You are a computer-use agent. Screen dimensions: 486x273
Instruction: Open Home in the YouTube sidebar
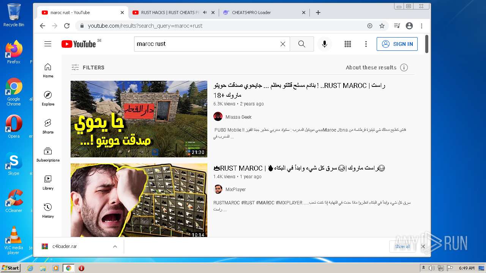click(x=48, y=71)
